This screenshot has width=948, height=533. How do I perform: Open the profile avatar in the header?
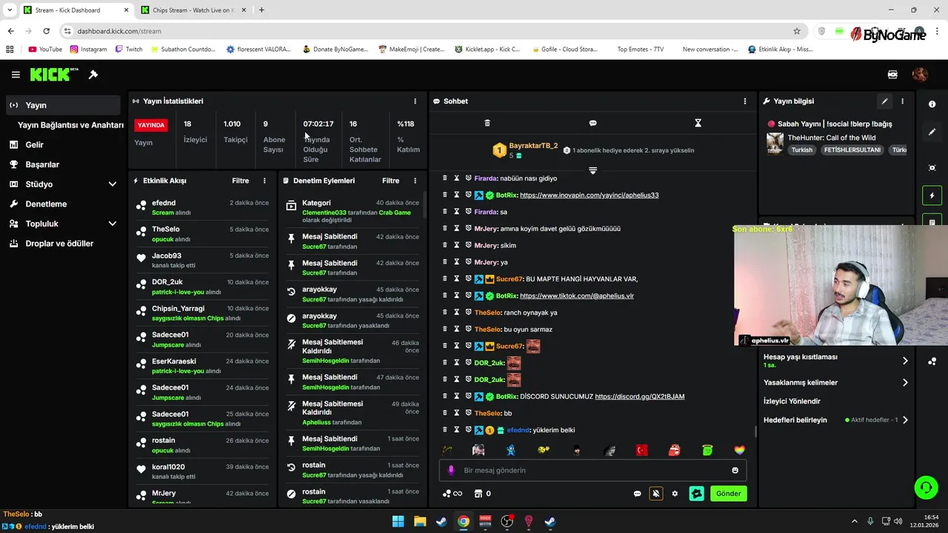920,74
